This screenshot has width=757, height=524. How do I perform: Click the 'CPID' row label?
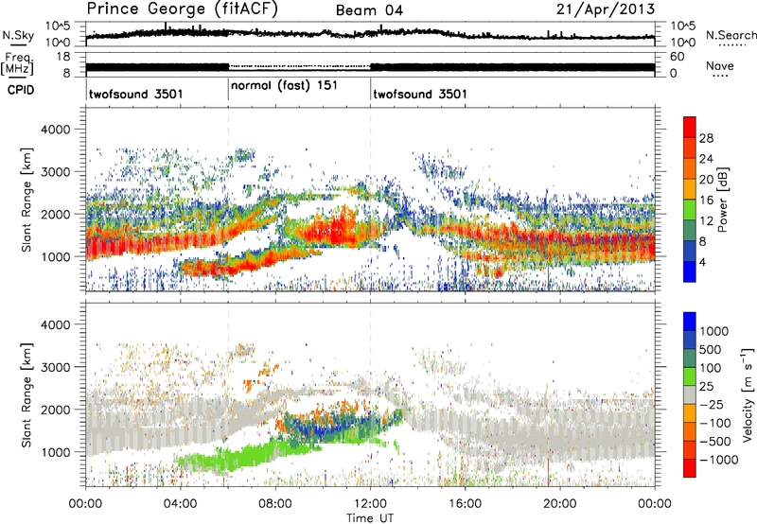(21, 90)
